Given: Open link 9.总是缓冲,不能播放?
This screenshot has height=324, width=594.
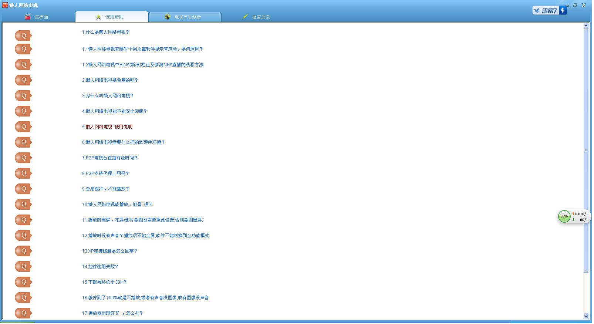Looking at the screenshot, I should click(x=105, y=189).
